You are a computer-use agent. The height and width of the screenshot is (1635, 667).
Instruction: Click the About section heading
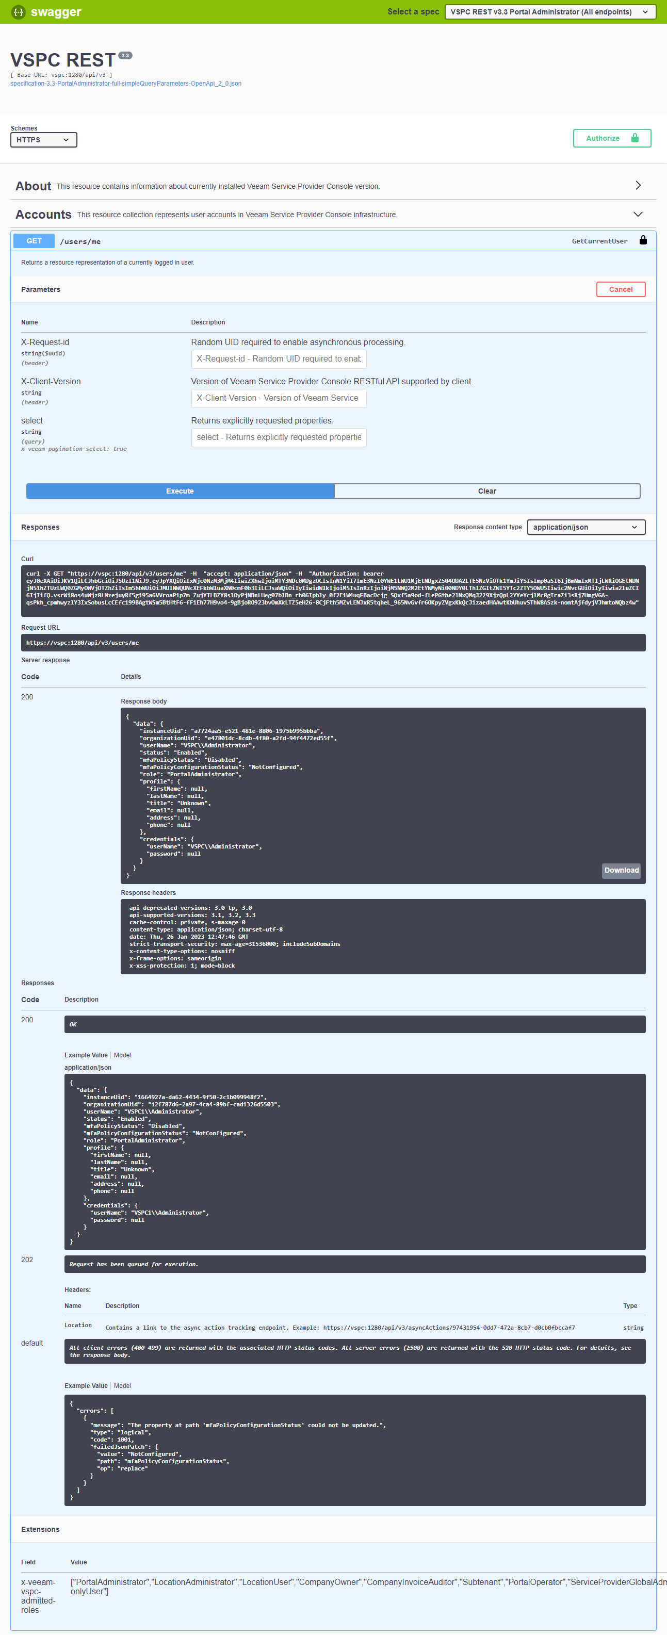(x=33, y=186)
